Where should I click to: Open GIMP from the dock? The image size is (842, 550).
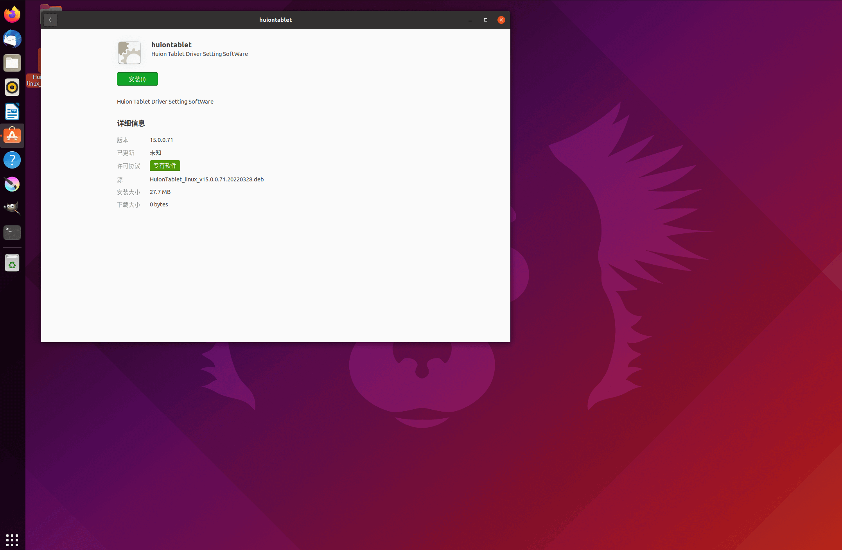12,208
